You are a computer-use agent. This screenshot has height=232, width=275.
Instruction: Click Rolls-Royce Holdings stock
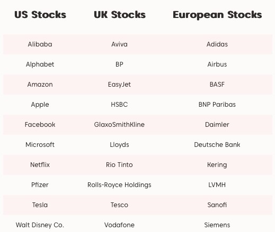pos(119,185)
